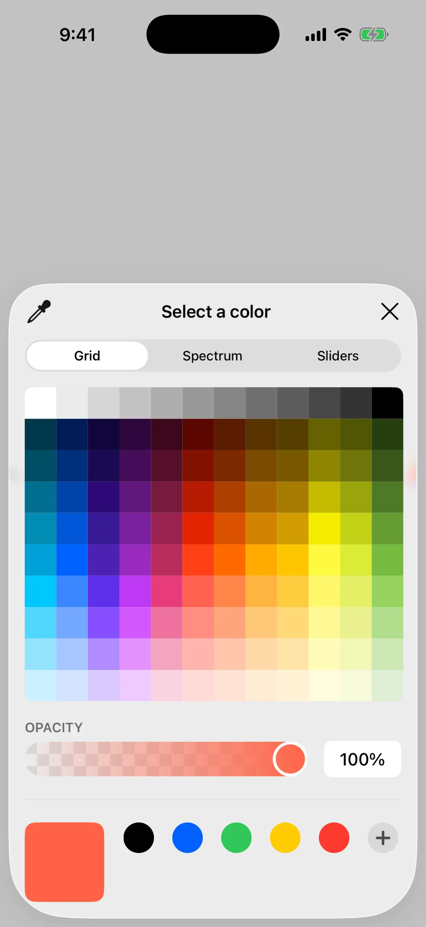Choose the saved blue color swatch
The height and width of the screenshot is (927, 426).
(187, 838)
